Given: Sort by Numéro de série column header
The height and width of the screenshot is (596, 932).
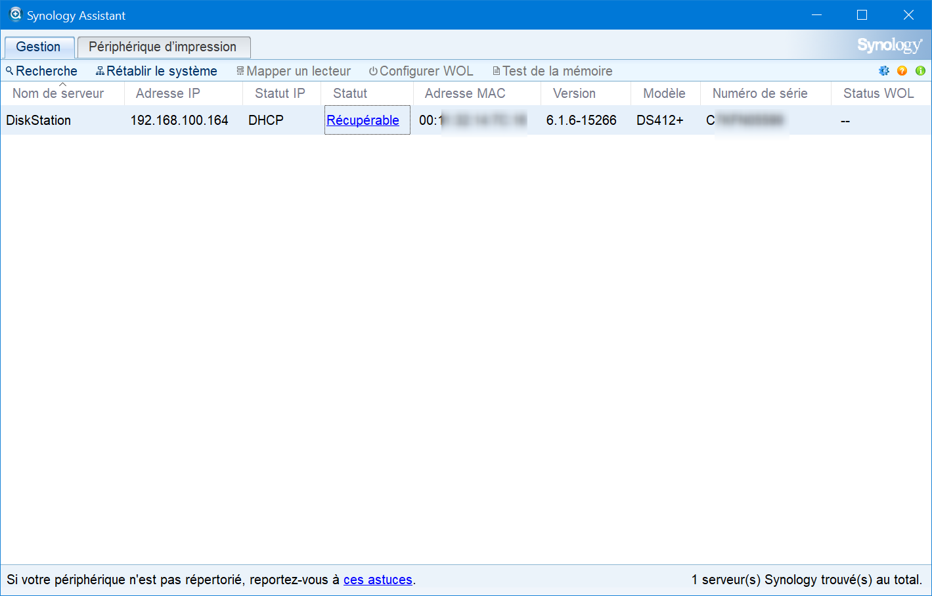Looking at the screenshot, I should 766,93.
